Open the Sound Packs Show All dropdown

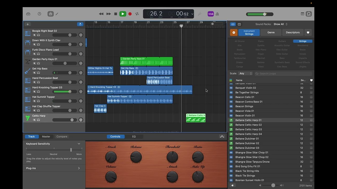(280, 24)
